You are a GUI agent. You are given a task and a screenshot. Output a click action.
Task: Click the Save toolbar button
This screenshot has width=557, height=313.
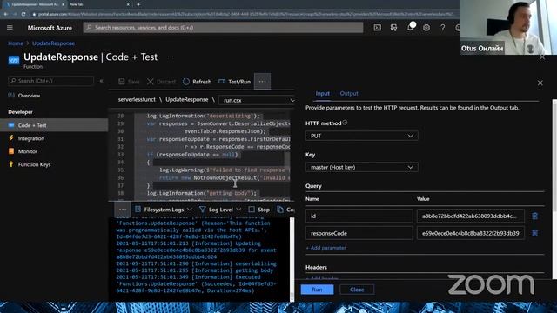click(x=129, y=82)
